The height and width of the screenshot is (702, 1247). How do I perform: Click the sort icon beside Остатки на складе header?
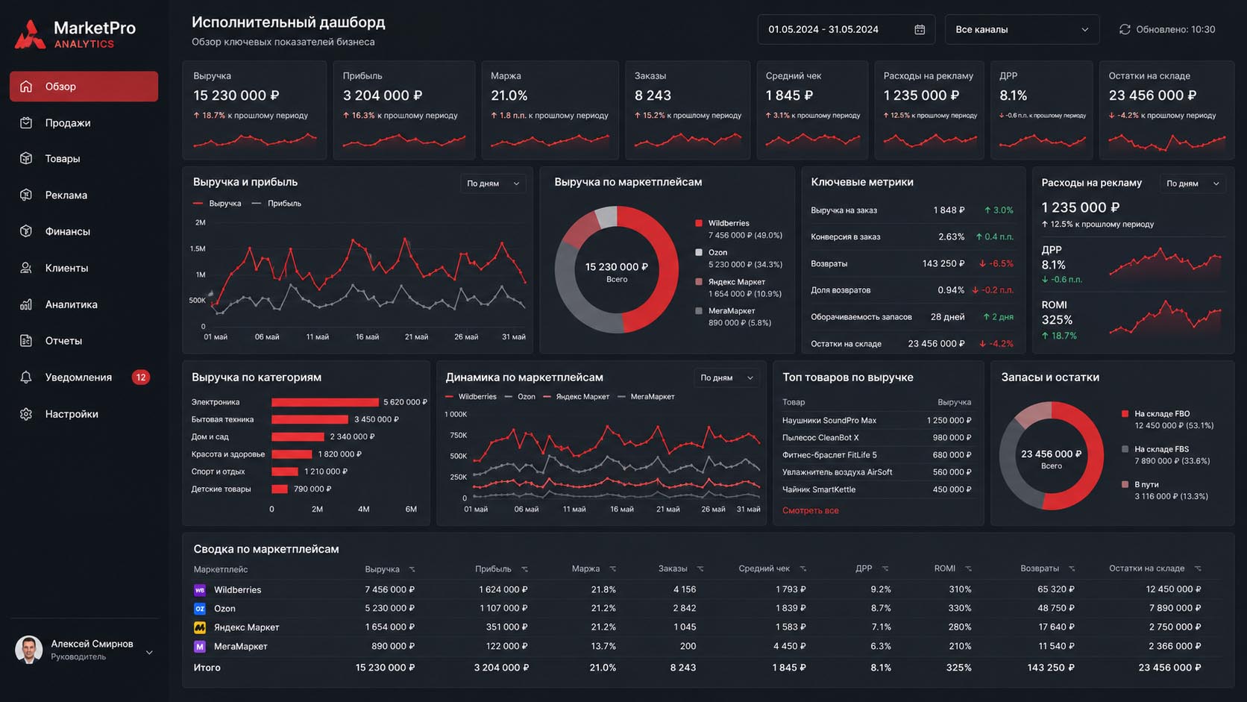click(1198, 569)
